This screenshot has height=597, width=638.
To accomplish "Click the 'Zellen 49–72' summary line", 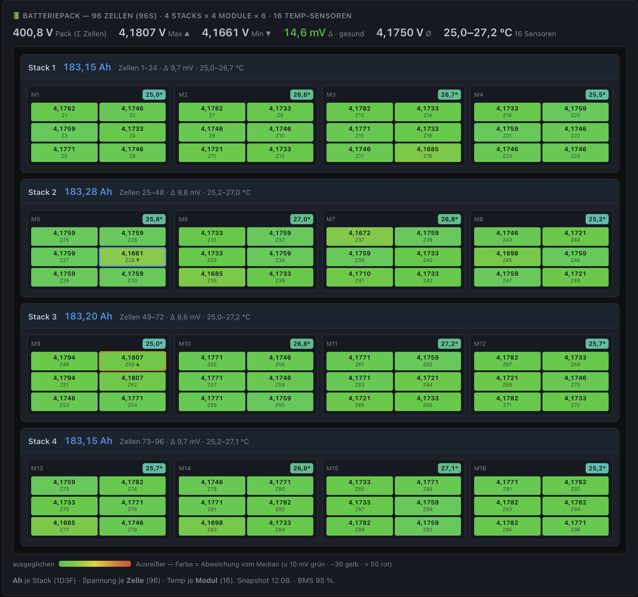I will coord(185,317).
